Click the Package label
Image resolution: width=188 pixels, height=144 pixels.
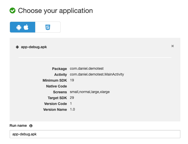pos(59,69)
